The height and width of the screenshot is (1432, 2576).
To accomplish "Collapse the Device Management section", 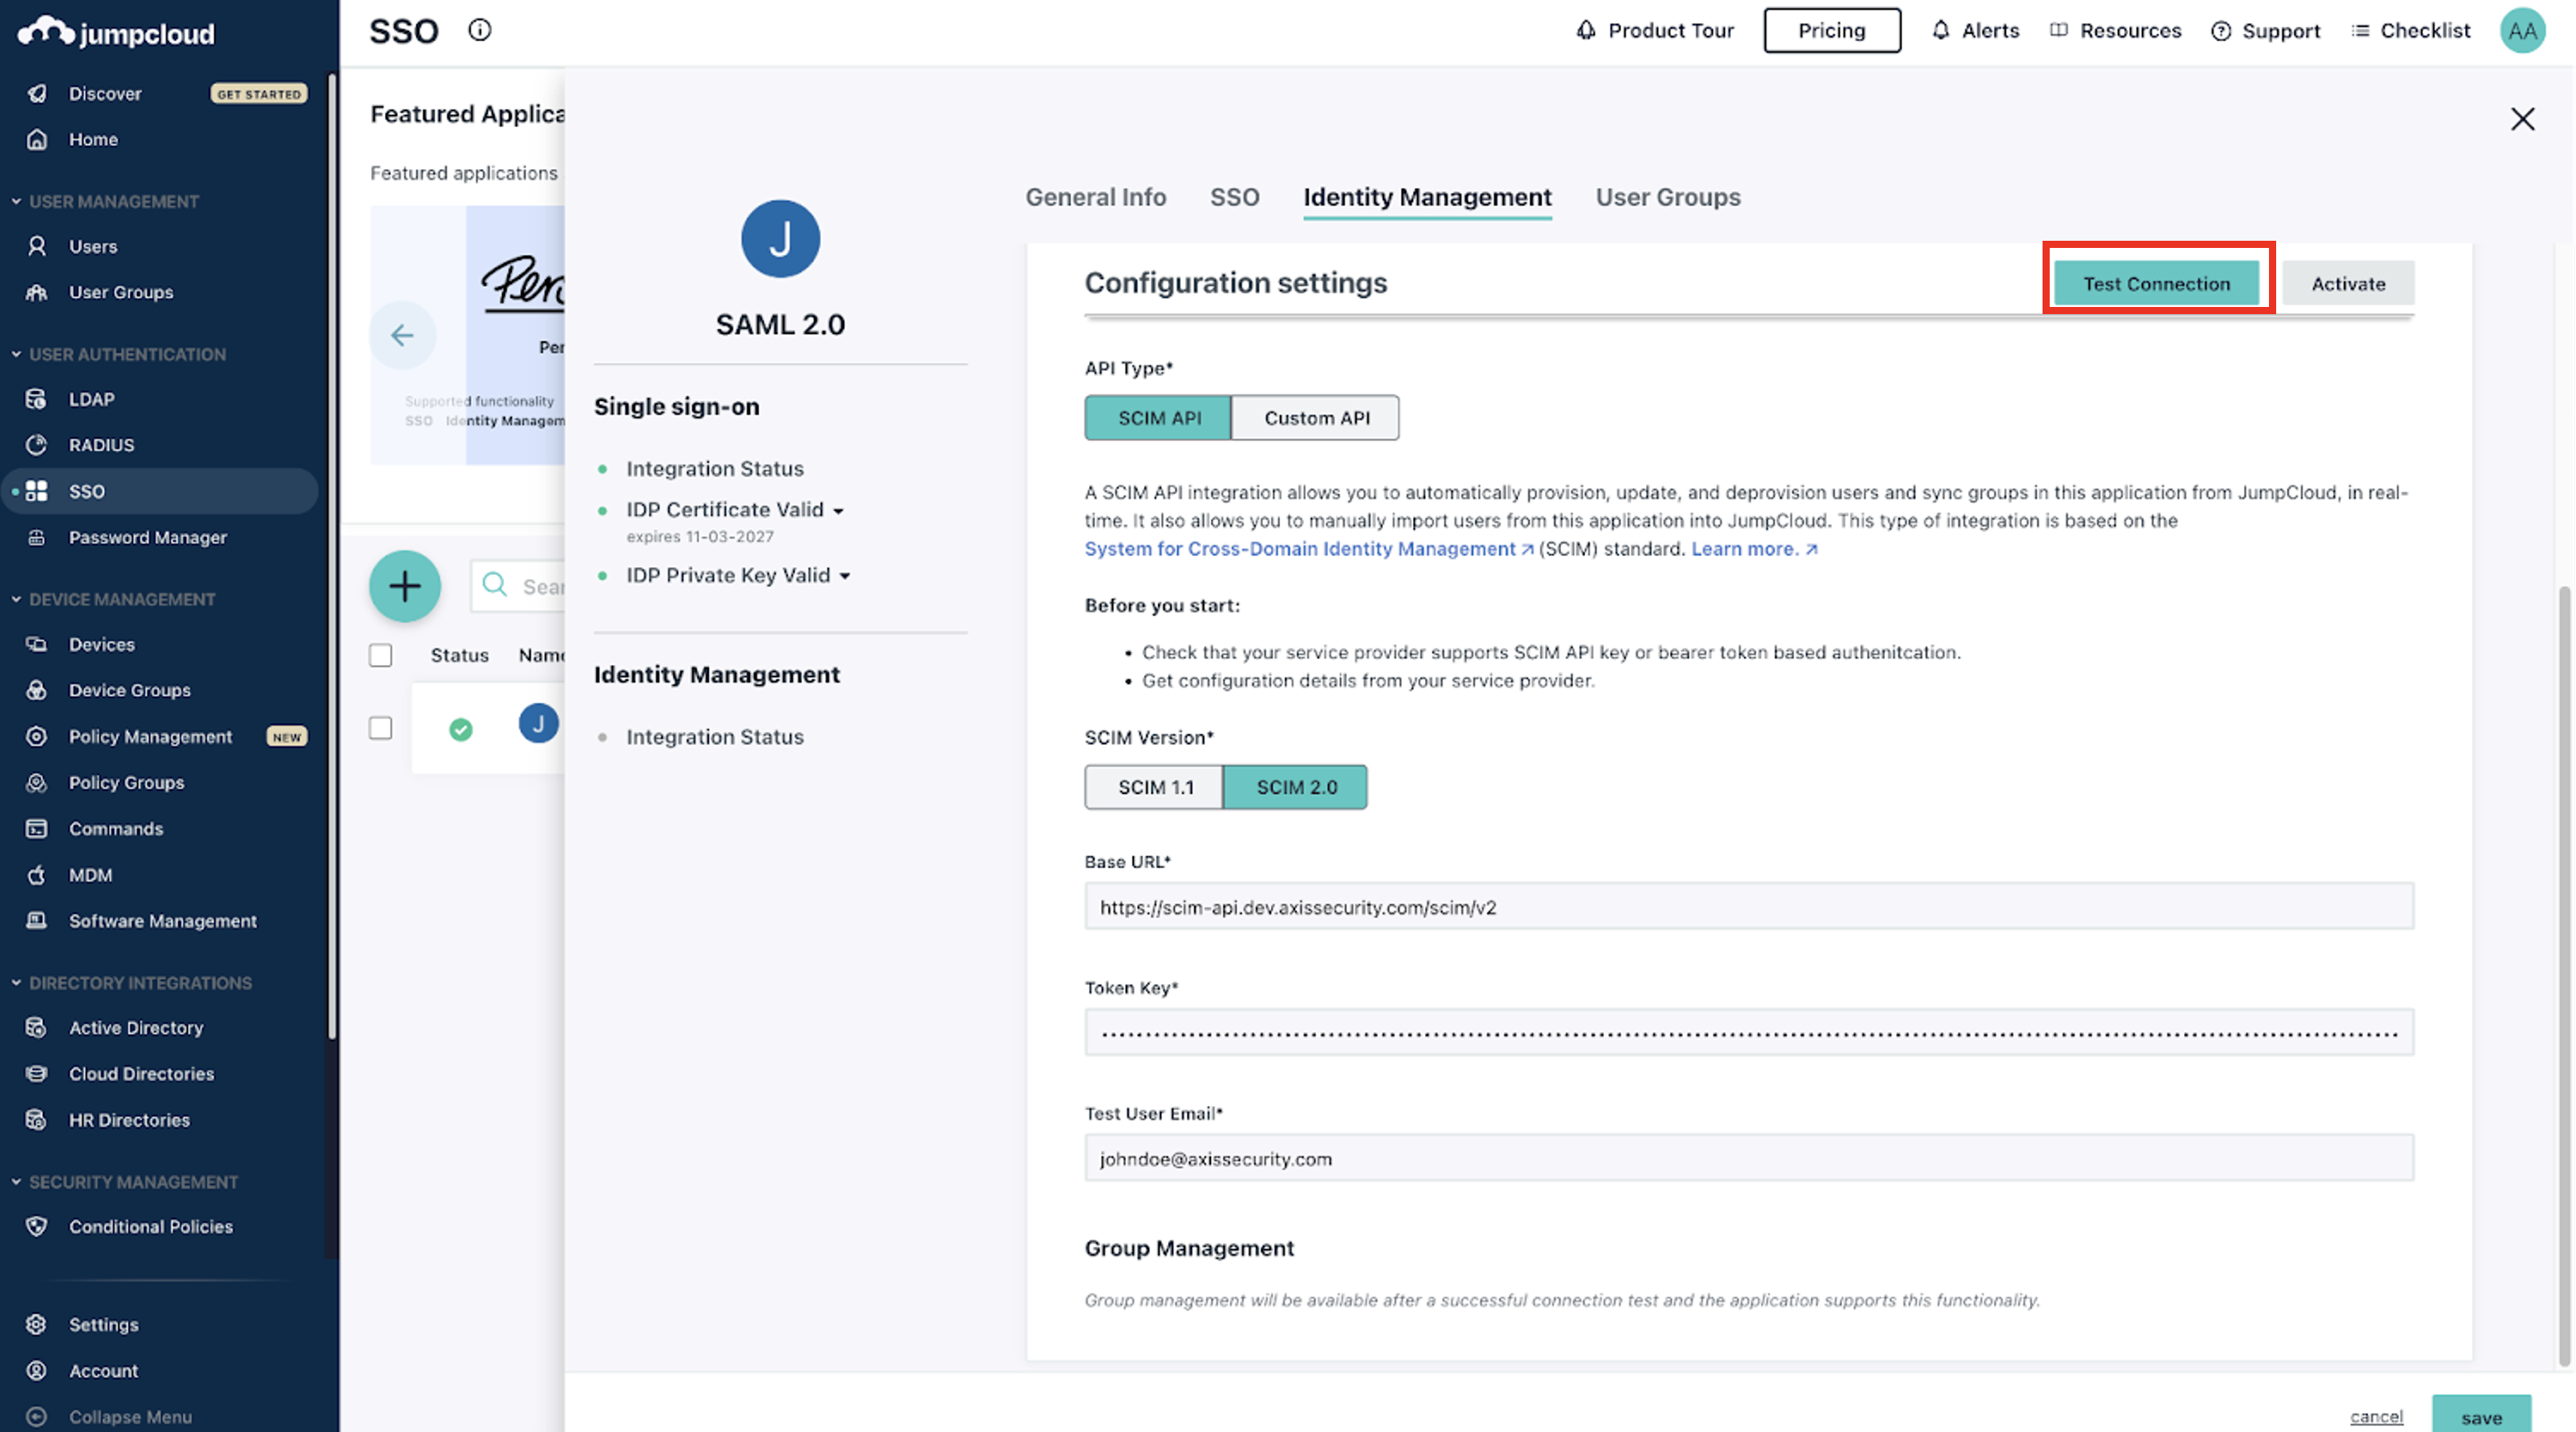I will [x=17, y=599].
